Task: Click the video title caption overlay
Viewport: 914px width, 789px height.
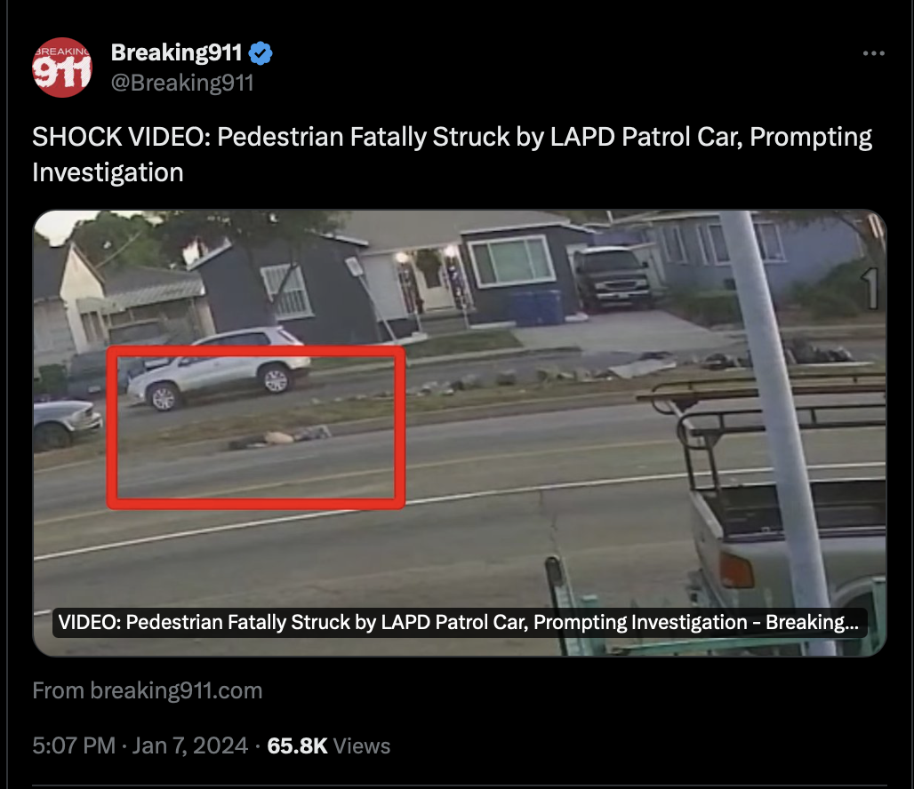Action: pos(460,622)
